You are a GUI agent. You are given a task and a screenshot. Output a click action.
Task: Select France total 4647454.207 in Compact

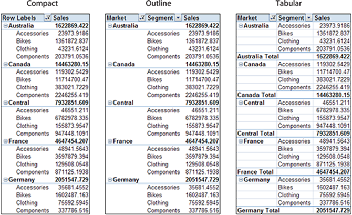71,141
